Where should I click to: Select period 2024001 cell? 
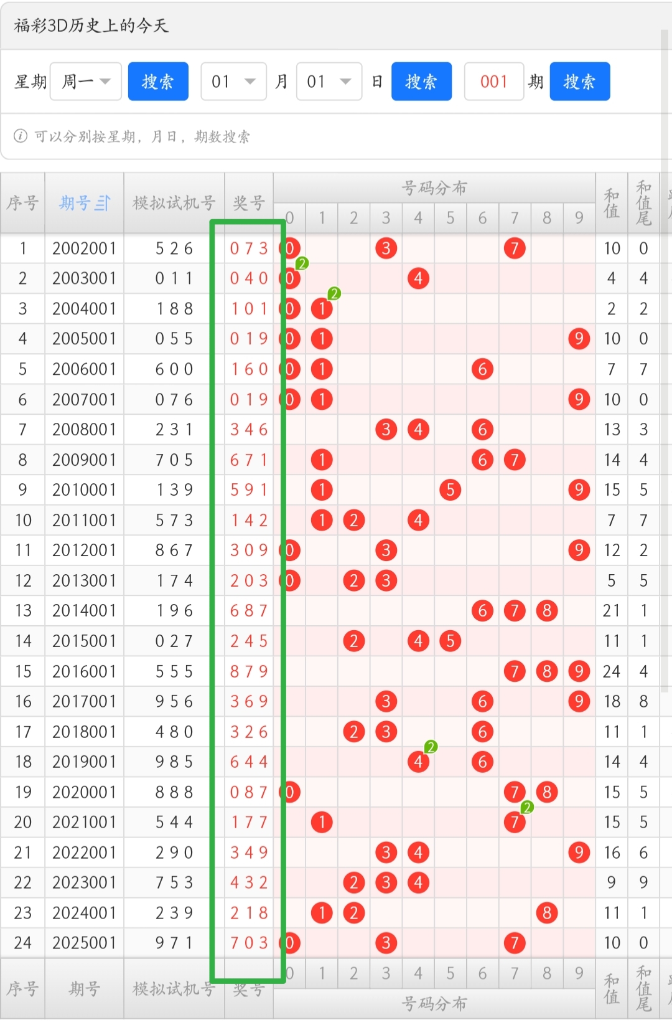85,913
